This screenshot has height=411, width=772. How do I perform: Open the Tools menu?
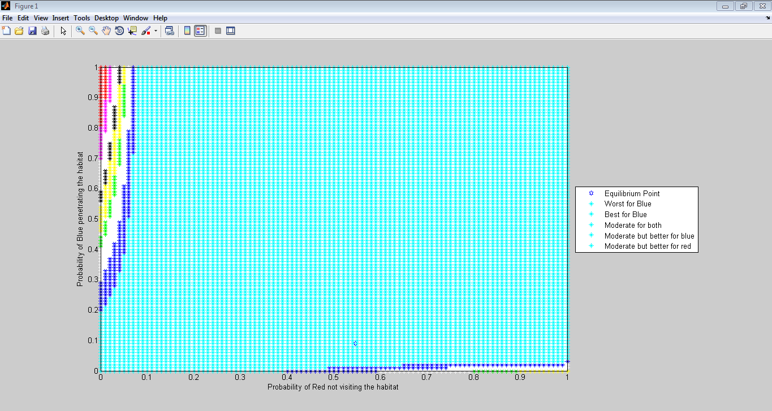(x=82, y=18)
